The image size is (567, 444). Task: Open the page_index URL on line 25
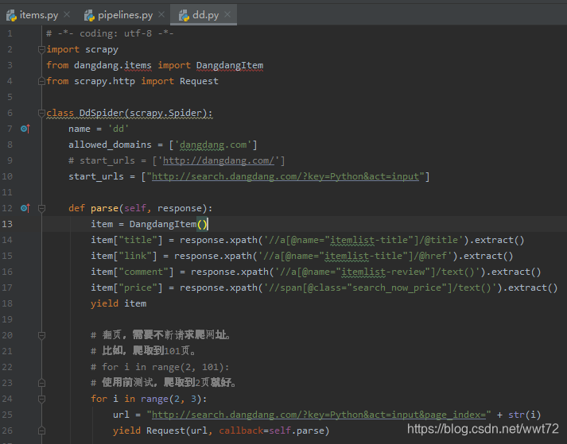click(319, 415)
